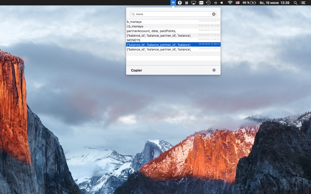Screen dimensions: 311x194
Task: Click the date and time 'Вс, 19 июня 13:39'
Action: pyautogui.click(x=274, y=3)
